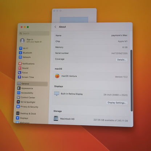Open Focus moon icon
This screenshot has height=151, width=151.
pyautogui.click(x=20, y=73)
